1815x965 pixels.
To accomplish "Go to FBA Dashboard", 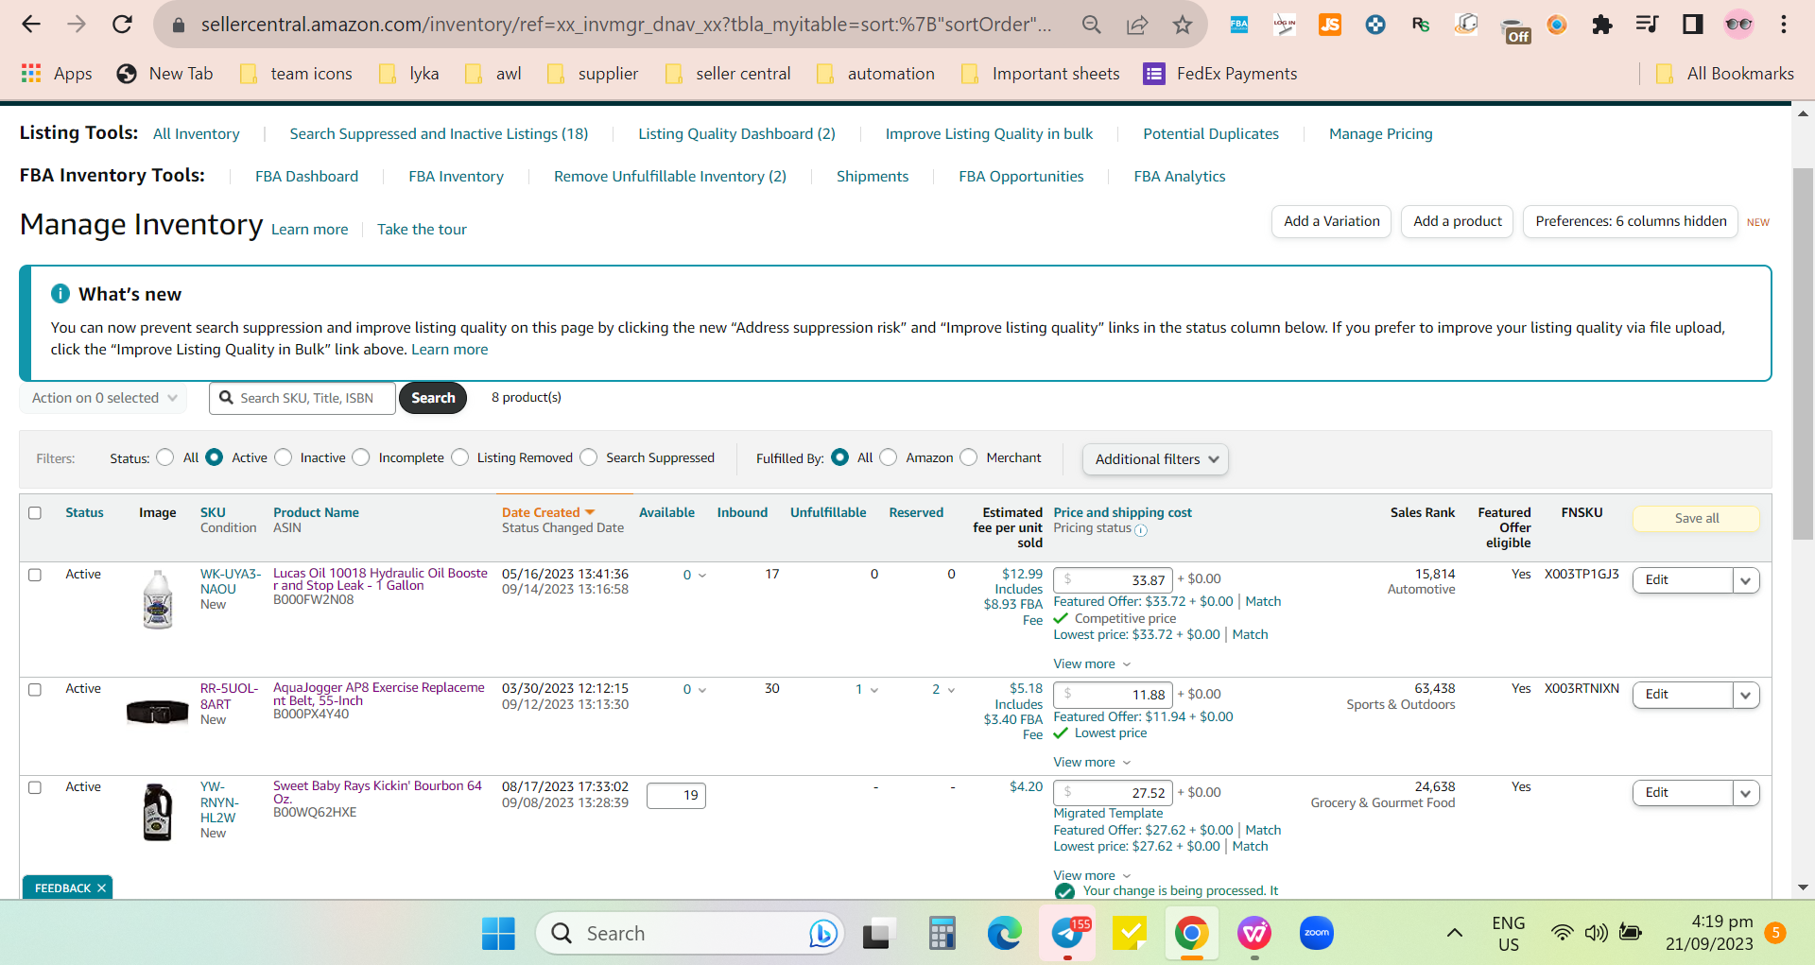I will tap(306, 177).
